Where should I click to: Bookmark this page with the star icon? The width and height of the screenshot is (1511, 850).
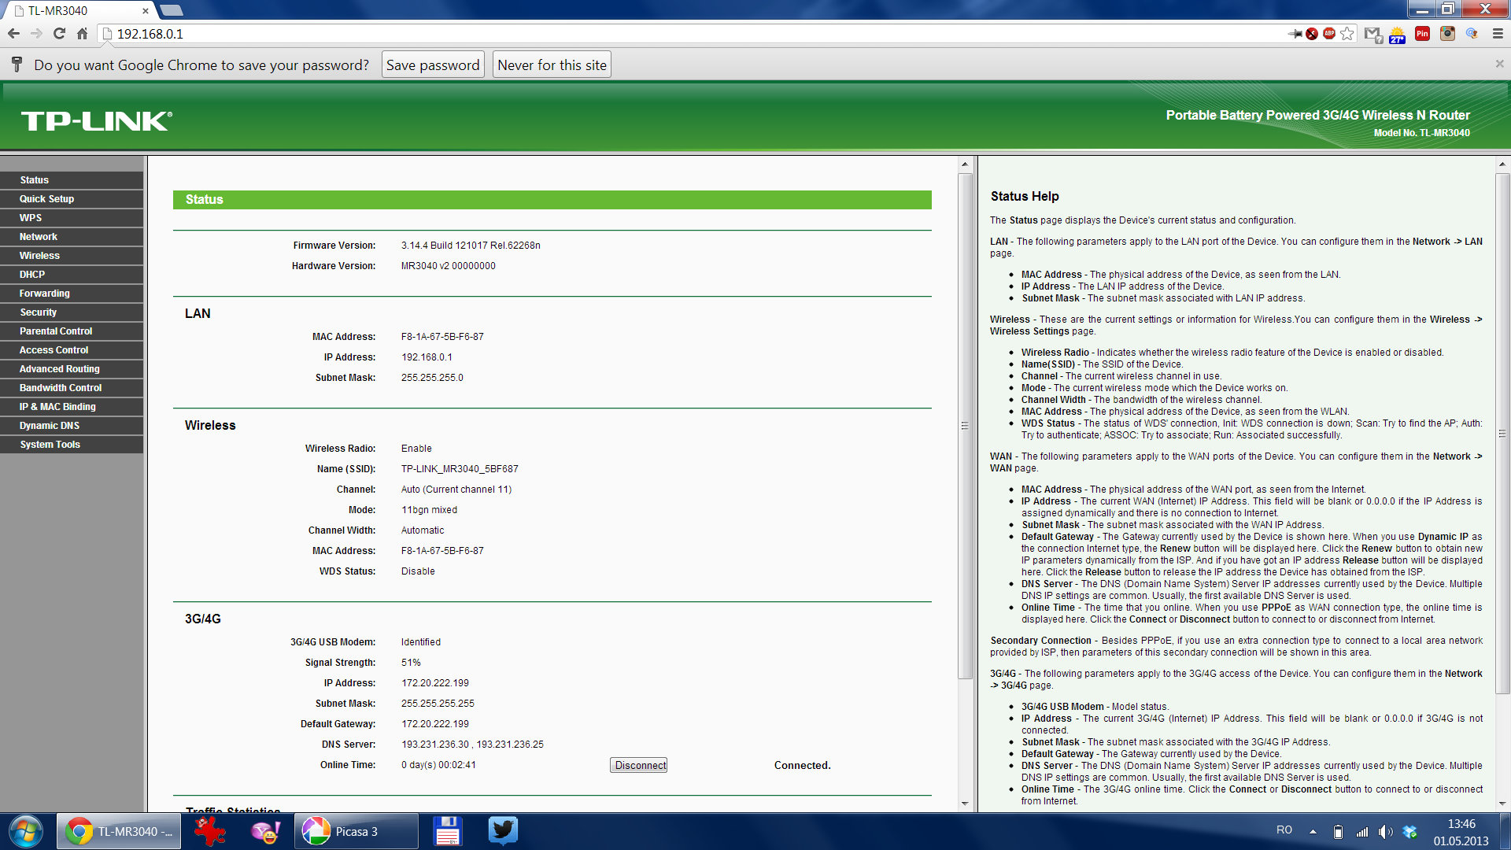pyautogui.click(x=1347, y=34)
